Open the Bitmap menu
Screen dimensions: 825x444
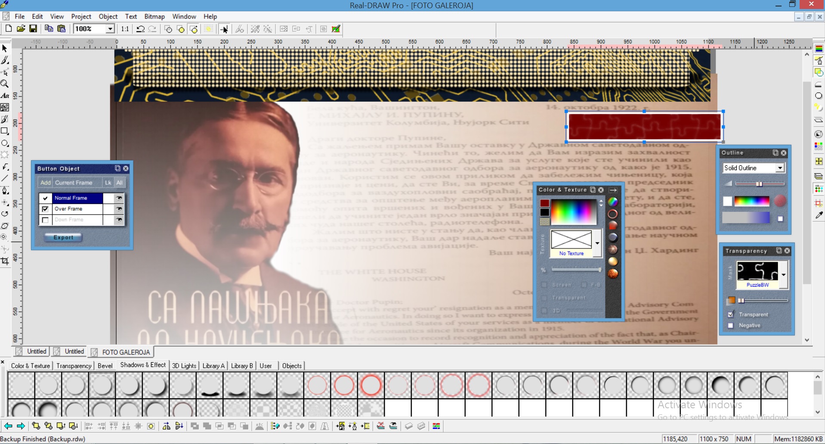coord(154,16)
